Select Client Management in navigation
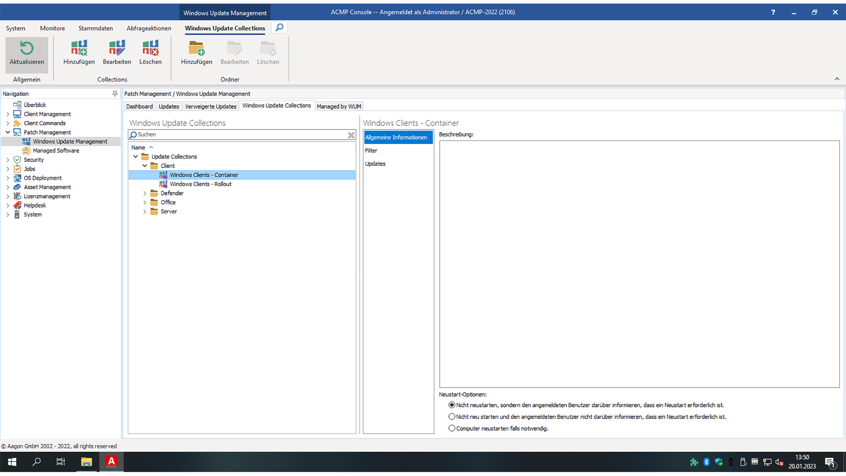Screen dimensions: 846x476 [47, 114]
